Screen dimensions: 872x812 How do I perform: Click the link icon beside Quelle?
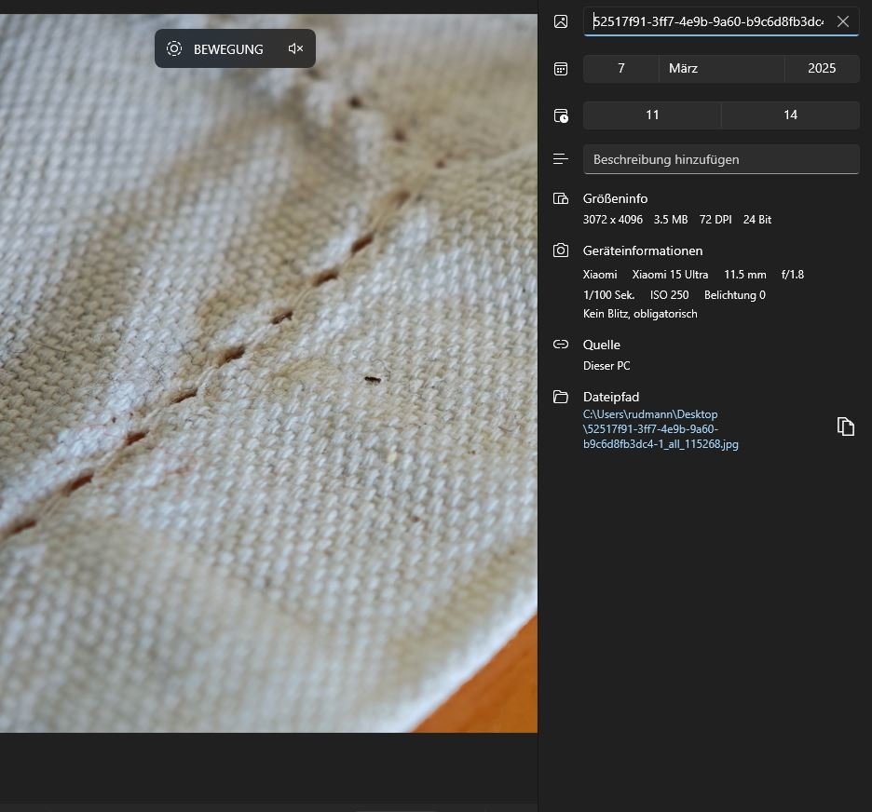point(561,345)
